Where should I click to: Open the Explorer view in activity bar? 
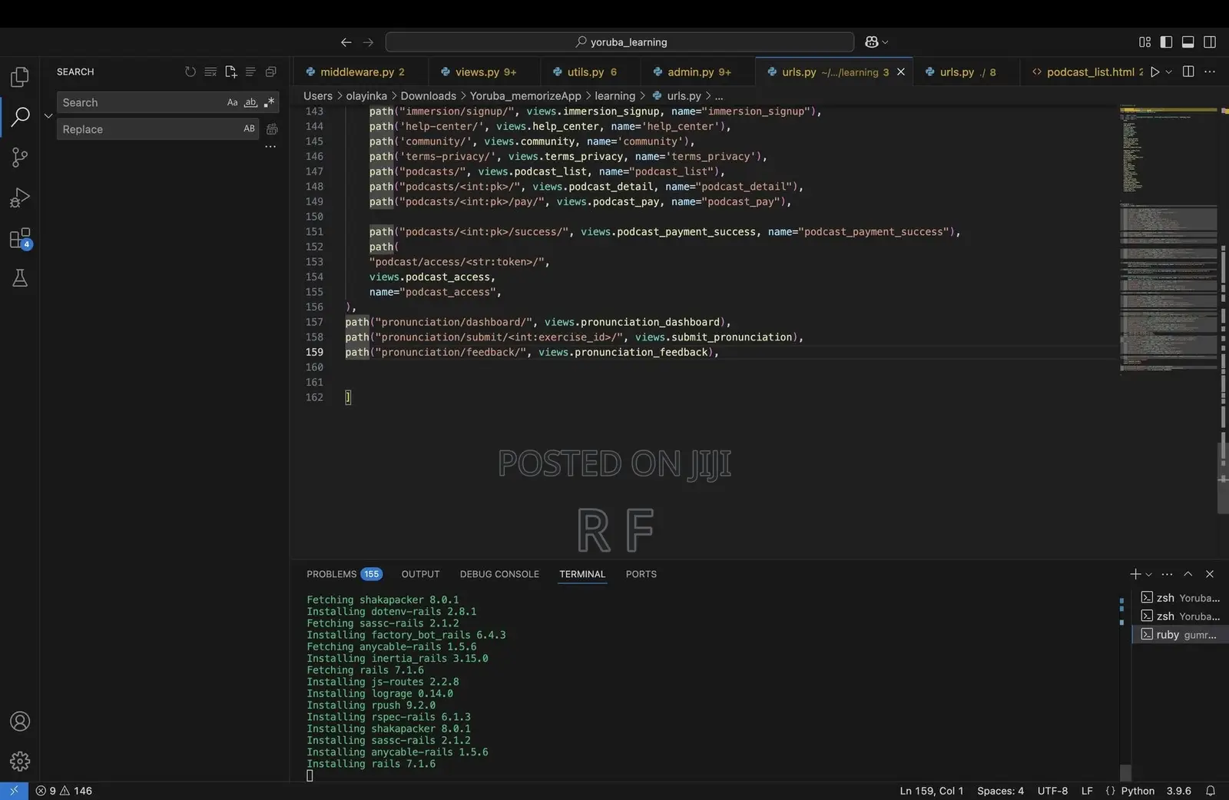click(x=20, y=76)
